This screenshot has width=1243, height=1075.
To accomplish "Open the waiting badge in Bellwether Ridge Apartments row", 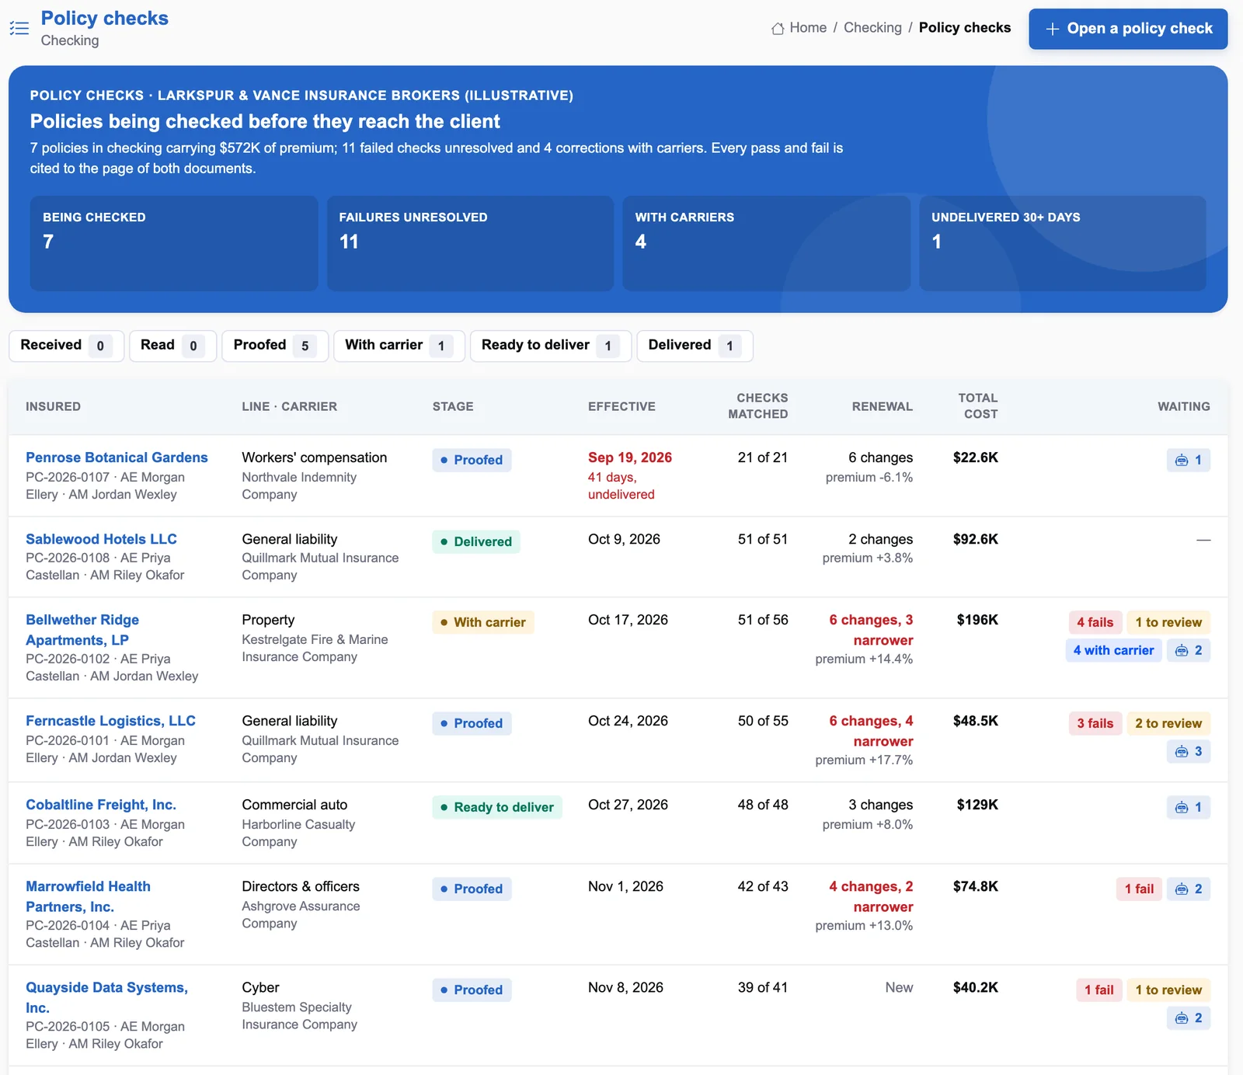I will pos(1189,650).
